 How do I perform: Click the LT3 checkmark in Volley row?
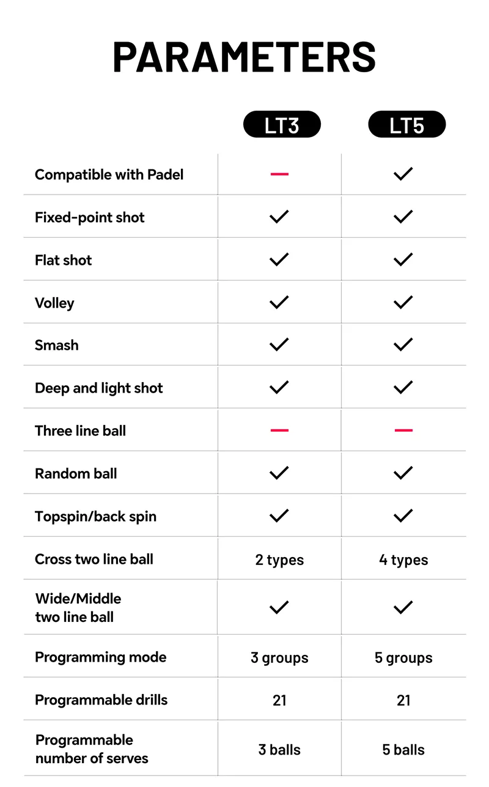point(279,302)
